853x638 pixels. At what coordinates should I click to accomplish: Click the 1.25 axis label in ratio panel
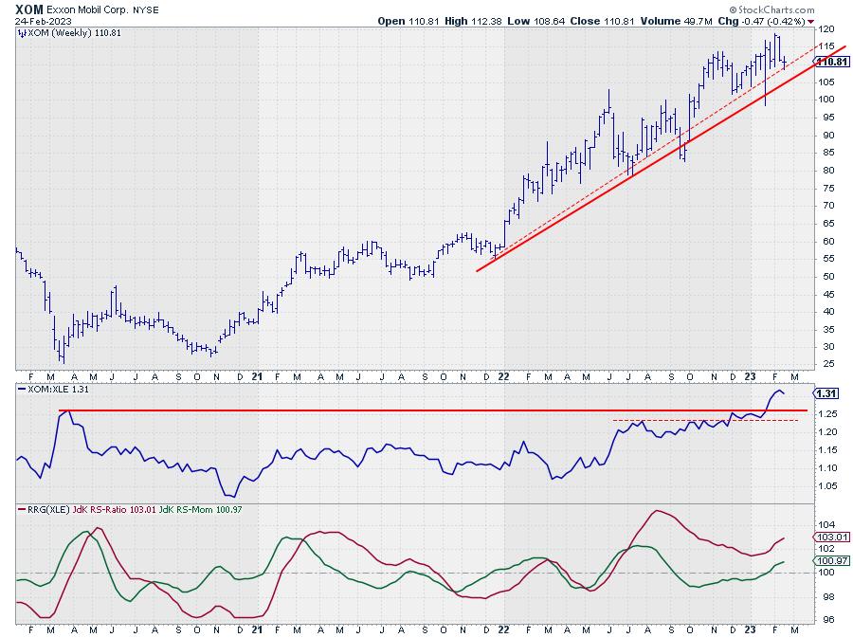click(828, 414)
